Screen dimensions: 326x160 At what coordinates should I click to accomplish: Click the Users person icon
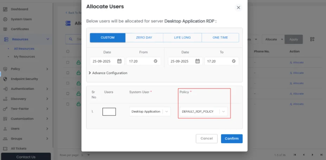5,129
